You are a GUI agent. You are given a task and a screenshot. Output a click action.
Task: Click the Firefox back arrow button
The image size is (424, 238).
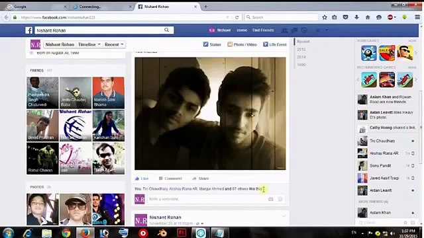[6, 17]
